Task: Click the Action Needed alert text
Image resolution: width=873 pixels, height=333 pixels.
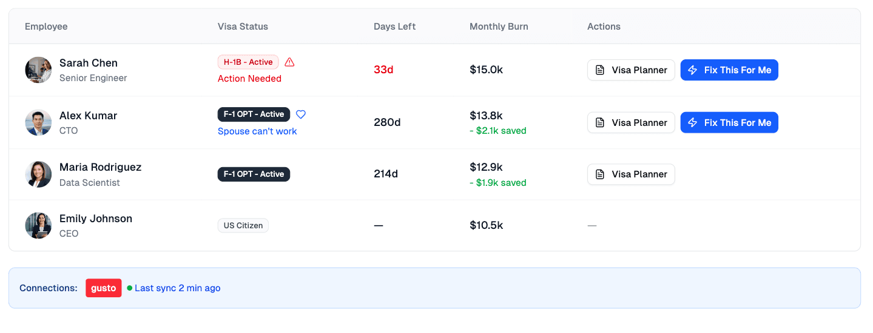Action: (249, 79)
